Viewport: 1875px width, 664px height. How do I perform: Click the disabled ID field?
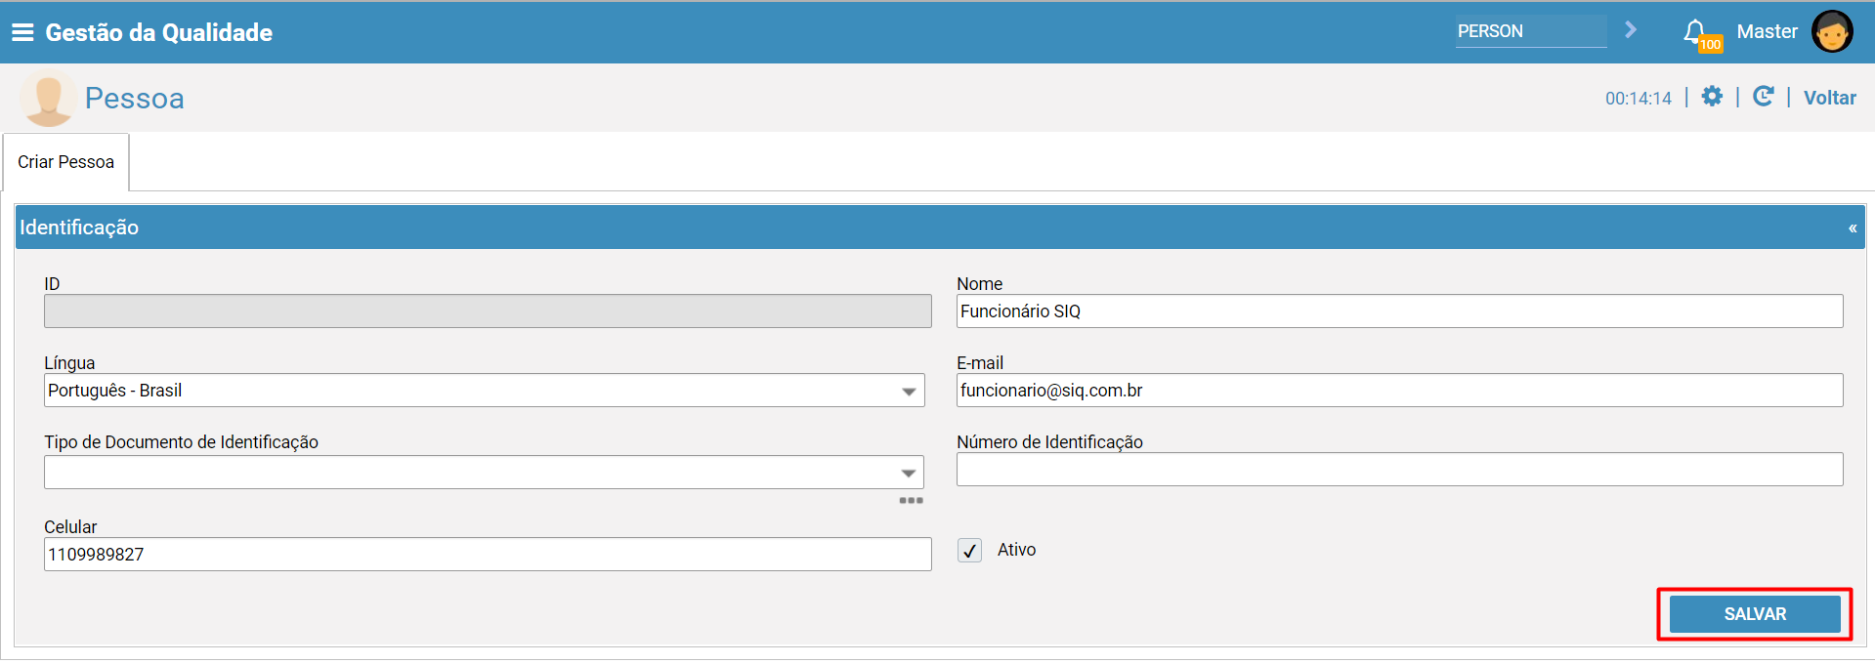tap(488, 311)
